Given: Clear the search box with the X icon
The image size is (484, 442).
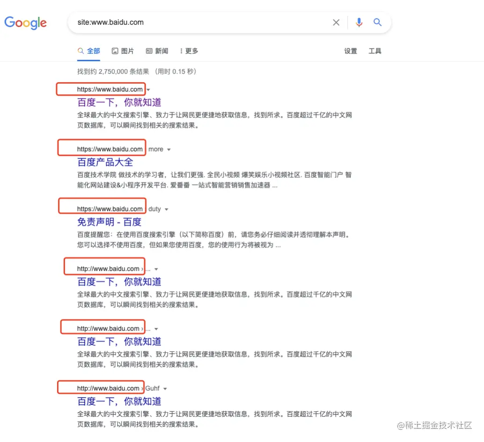Looking at the screenshot, I should (336, 22).
